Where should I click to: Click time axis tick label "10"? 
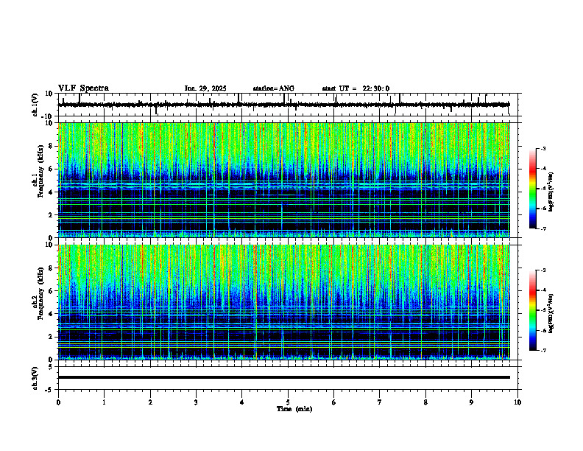coord(517,402)
